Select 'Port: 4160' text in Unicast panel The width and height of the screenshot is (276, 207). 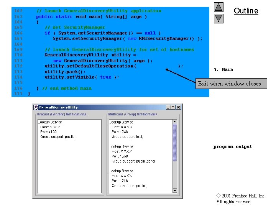click(48, 131)
